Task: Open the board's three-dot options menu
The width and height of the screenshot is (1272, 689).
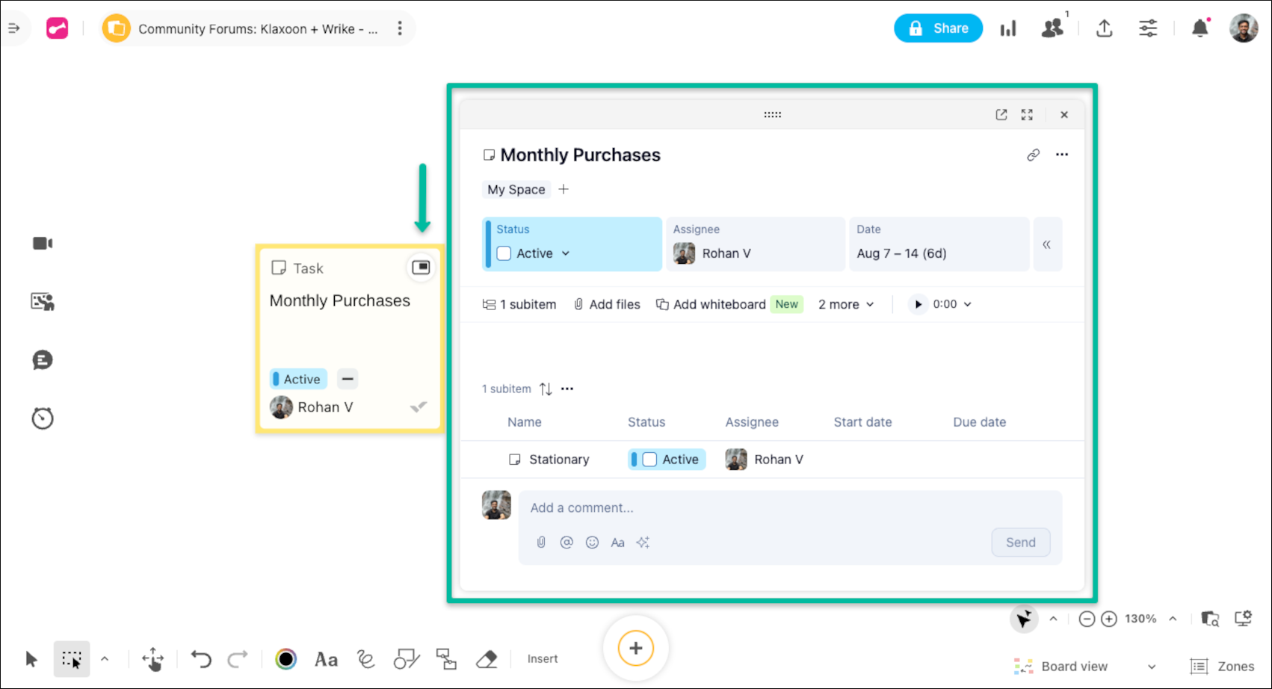Action: pos(400,28)
